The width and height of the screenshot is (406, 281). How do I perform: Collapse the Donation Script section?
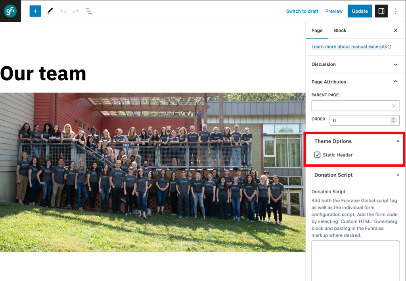tap(398, 175)
